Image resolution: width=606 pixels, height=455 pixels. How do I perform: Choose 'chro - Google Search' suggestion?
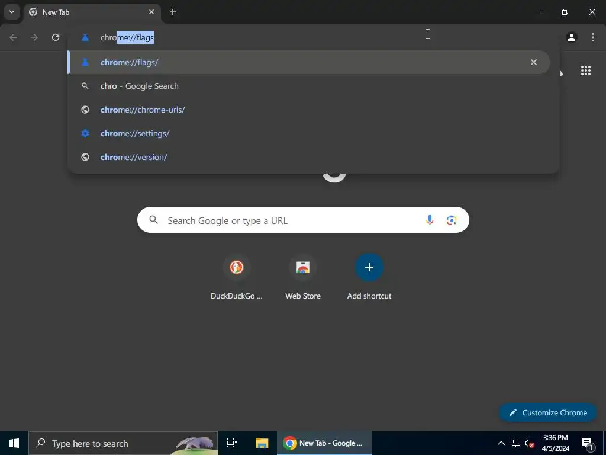309,86
